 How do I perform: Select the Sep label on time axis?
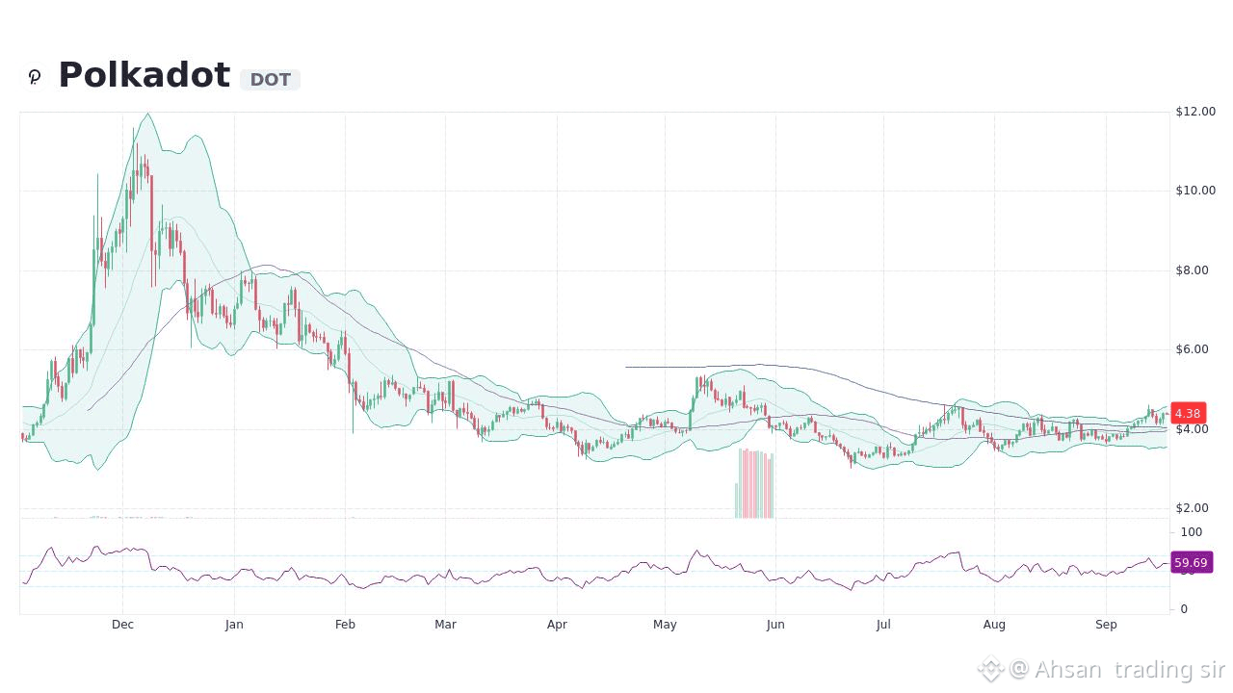click(1106, 625)
